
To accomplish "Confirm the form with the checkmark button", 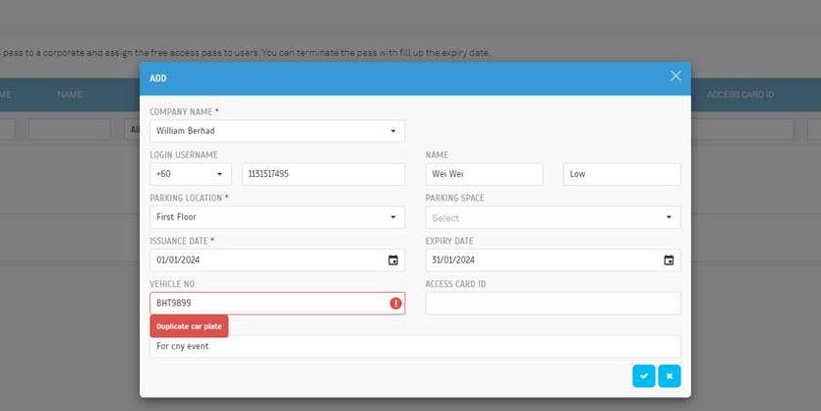I will 643,376.
